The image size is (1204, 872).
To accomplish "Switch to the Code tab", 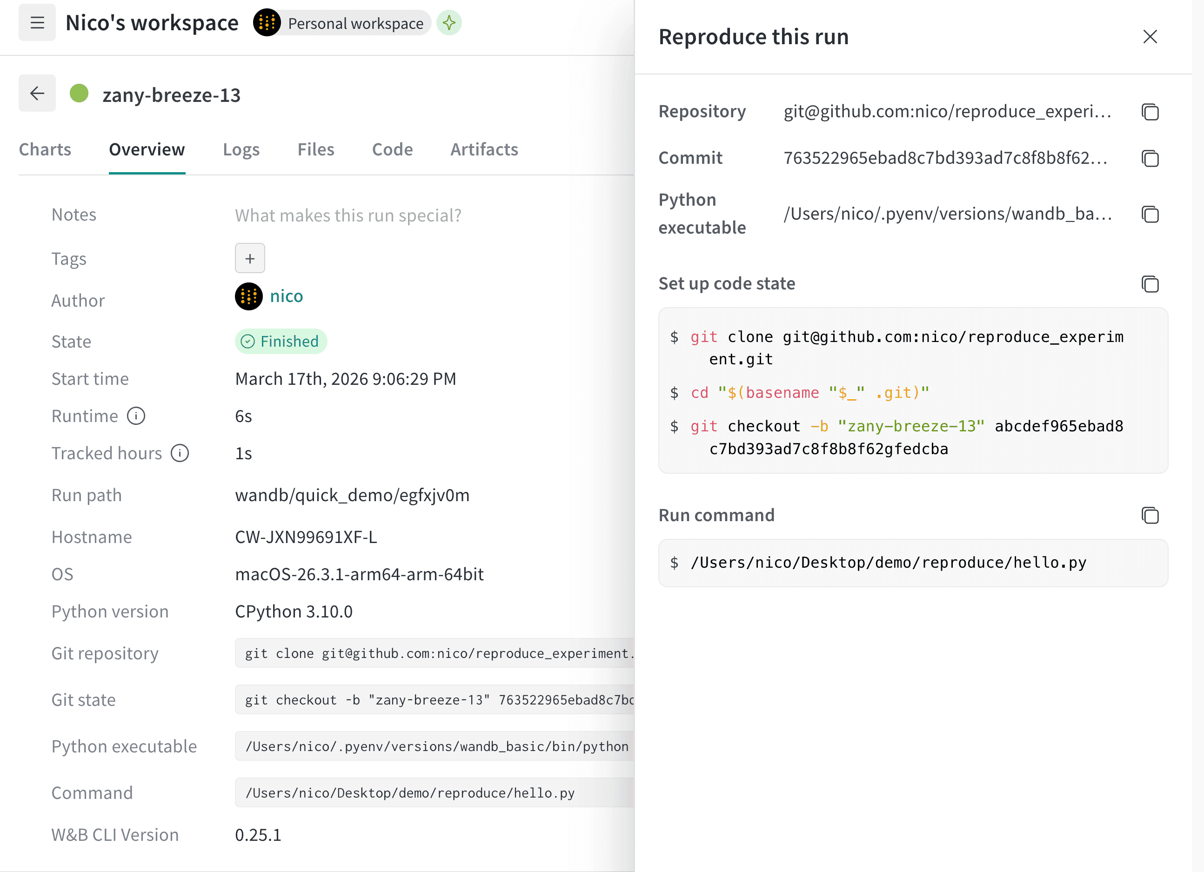I will click(392, 150).
